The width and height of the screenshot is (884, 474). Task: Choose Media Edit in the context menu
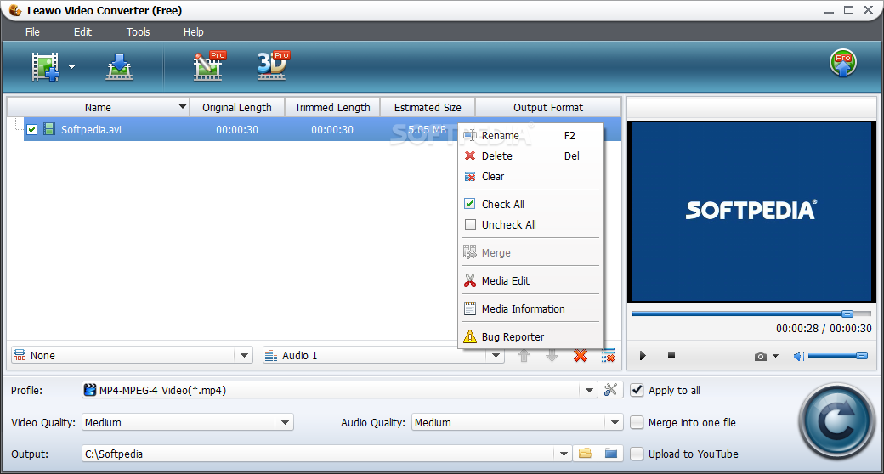[x=530, y=280]
